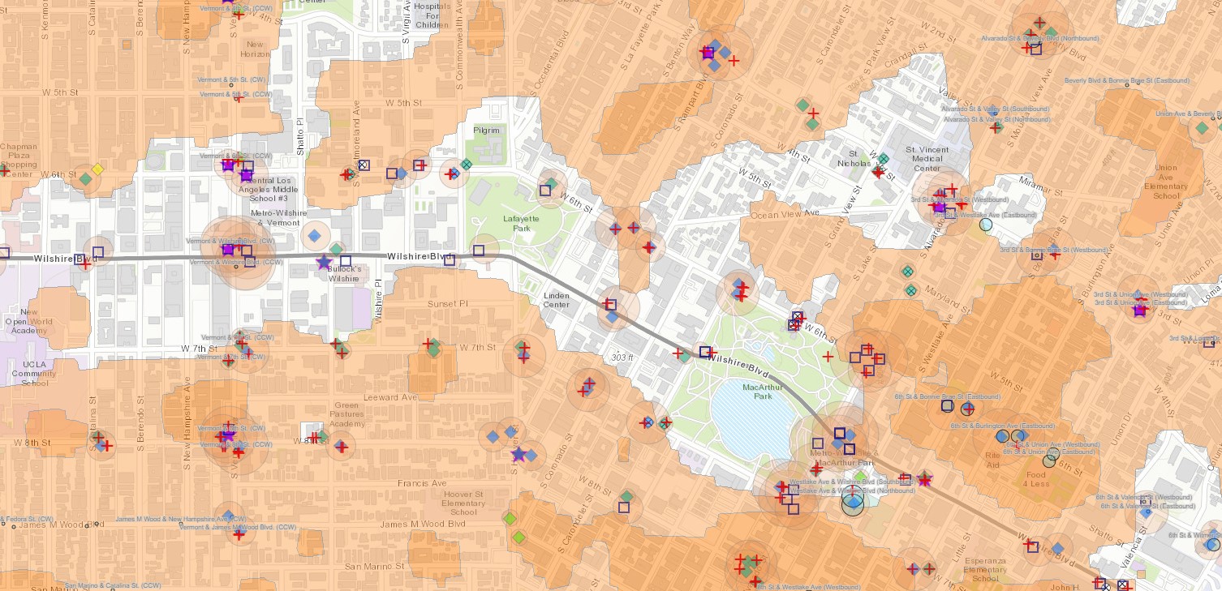Click the yellow diamond marker near Chapman Plaza
The width and height of the screenshot is (1222, 591).
(x=97, y=169)
